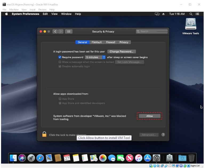Viewport: 205px width, 168px height.
Task: Open the 5 minutes delay dropdown
Action: [95, 57]
